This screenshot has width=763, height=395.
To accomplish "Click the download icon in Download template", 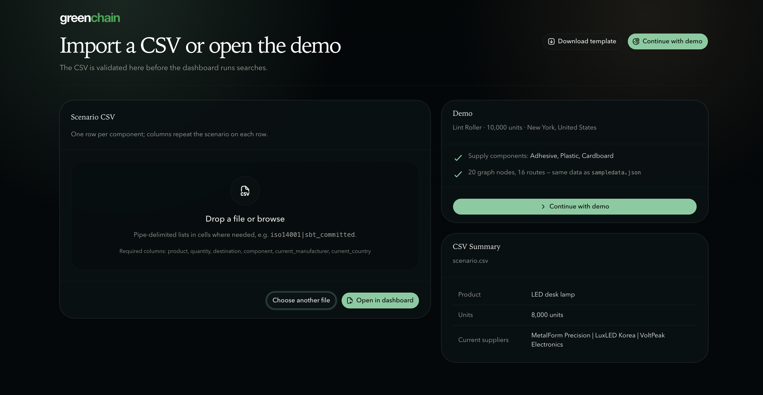I will 551,41.
